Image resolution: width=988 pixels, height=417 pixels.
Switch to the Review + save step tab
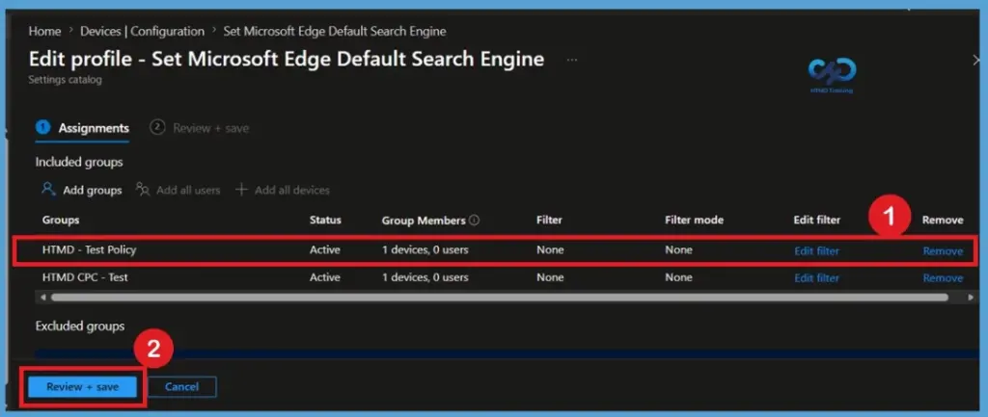[x=199, y=128]
